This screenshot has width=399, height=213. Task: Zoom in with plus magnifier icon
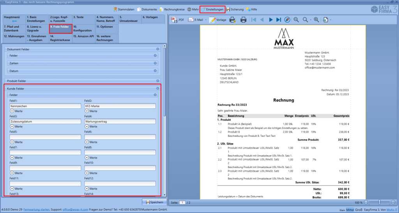click(x=316, y=20)
